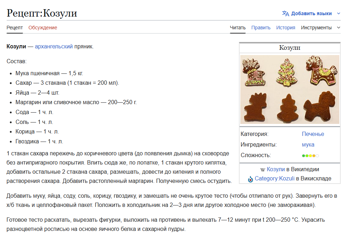This screenshot has width=352, height=239.
Task: Click the Состав: label
Action: tap(17, 61)
